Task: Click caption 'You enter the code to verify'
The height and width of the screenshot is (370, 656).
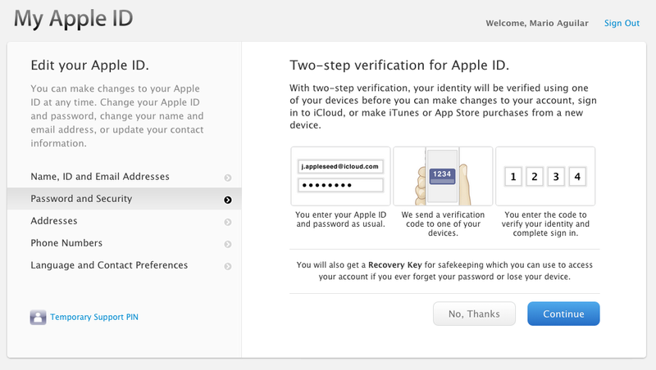Action: (x=545, y=223)
